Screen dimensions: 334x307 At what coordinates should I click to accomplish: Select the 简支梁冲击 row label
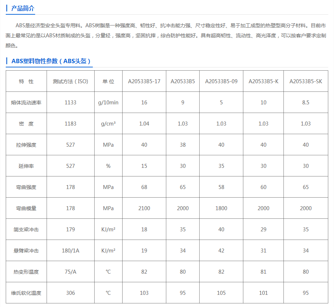26,230
